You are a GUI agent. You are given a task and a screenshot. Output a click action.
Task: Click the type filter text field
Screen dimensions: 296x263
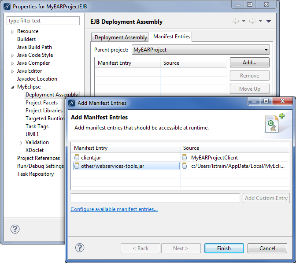(x=43, y=21)
